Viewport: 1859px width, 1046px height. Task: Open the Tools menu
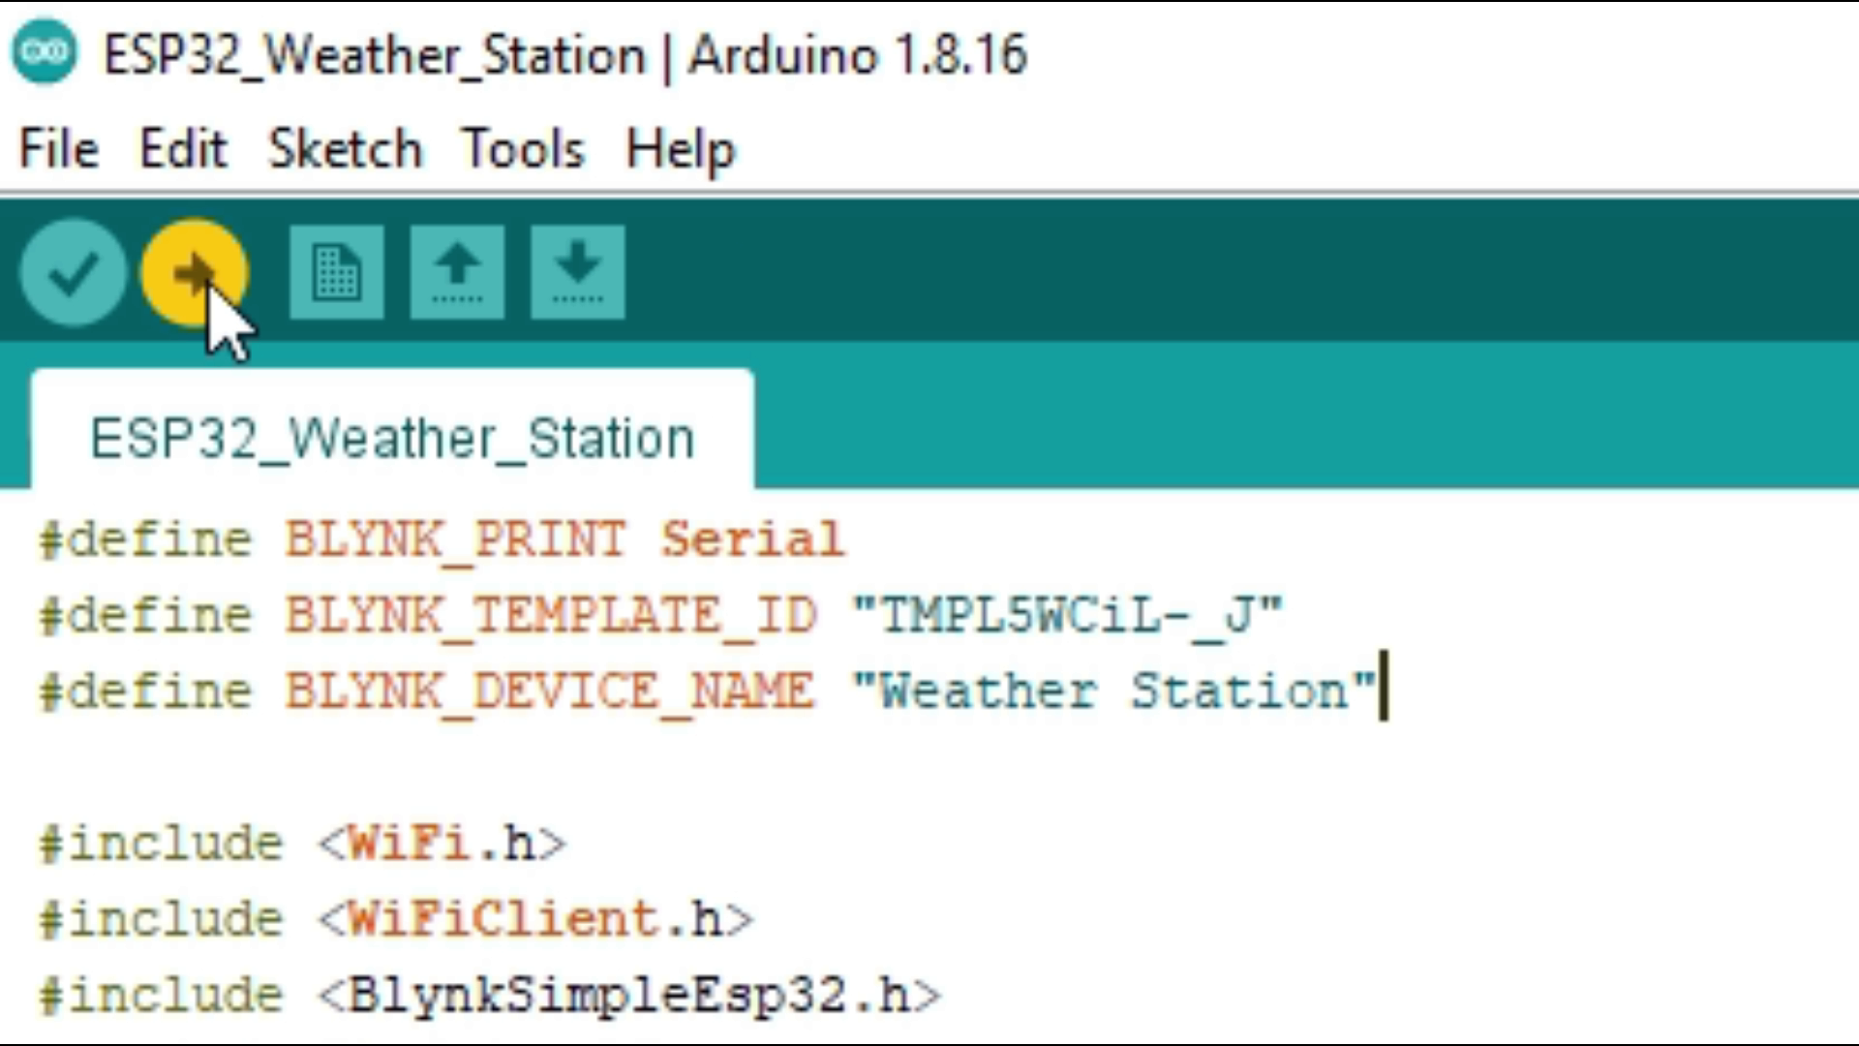tap(524, 149)
